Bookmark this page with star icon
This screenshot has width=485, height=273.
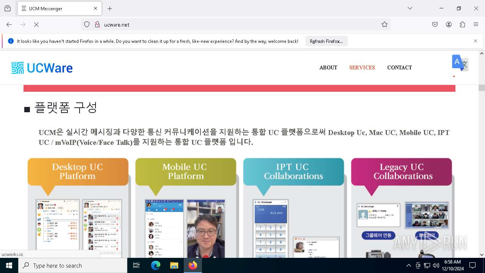coord(385,24)
